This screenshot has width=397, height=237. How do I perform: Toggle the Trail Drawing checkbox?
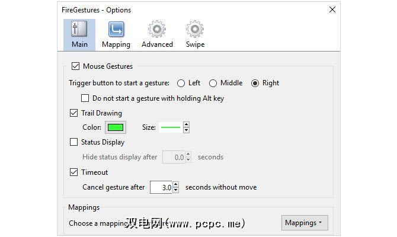(x=73, y=113)
